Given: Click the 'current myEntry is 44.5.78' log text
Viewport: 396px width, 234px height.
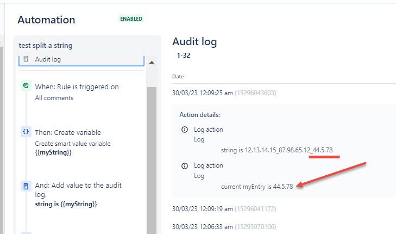Looking at the screenshot, I should click(x=257, y=187).
